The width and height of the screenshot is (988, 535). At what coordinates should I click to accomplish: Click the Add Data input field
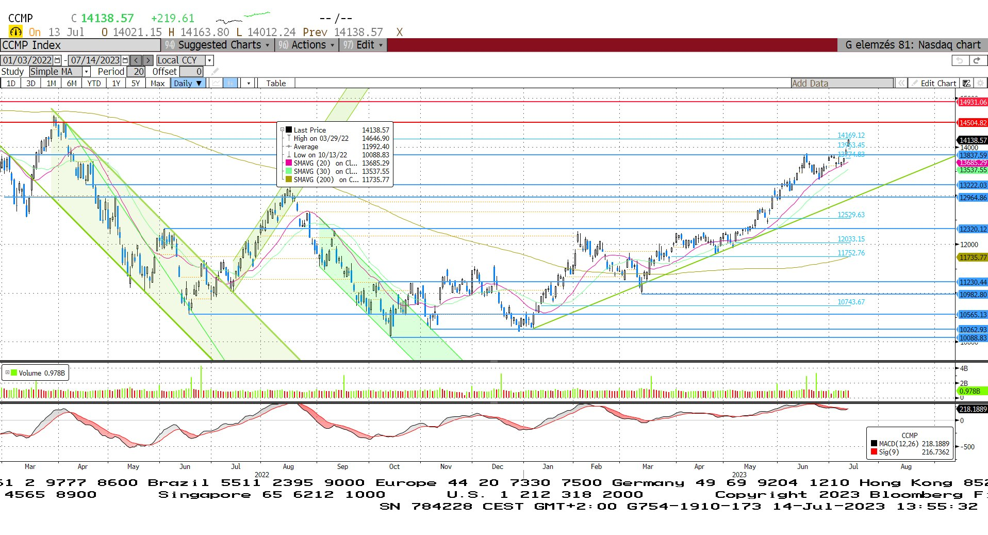click(x=842, y=83)
